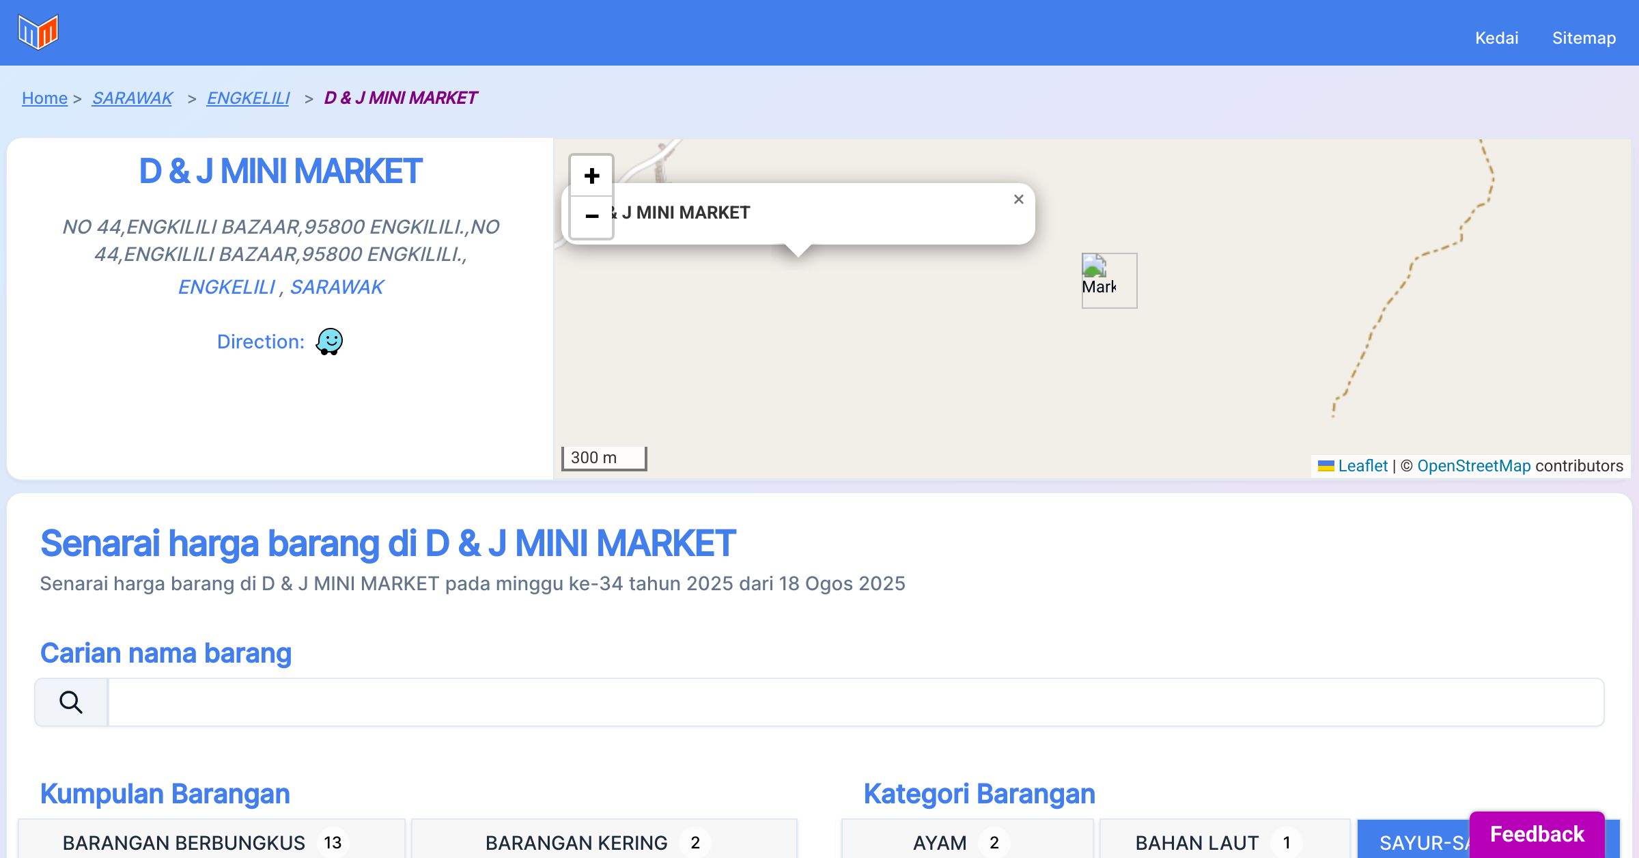1639x858 pixels.
Task: Open the Feedback button
Action: 1537,833
